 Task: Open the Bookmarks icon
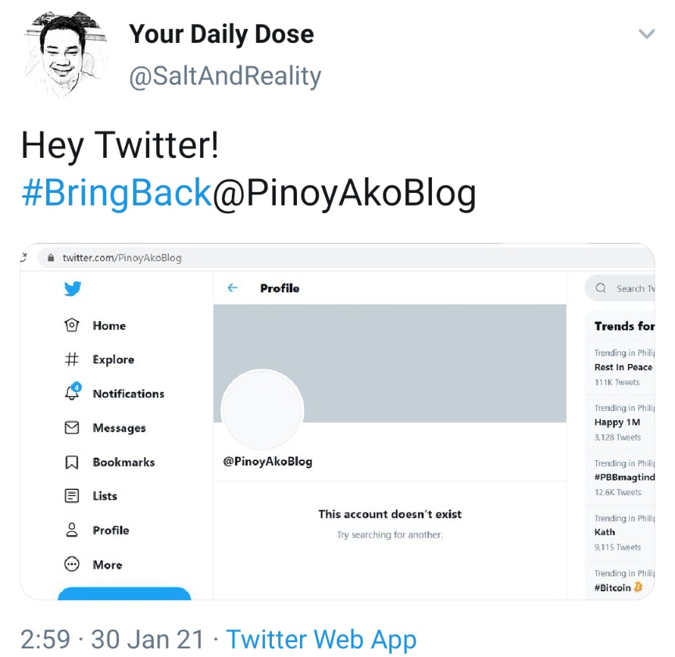(72, 462)
